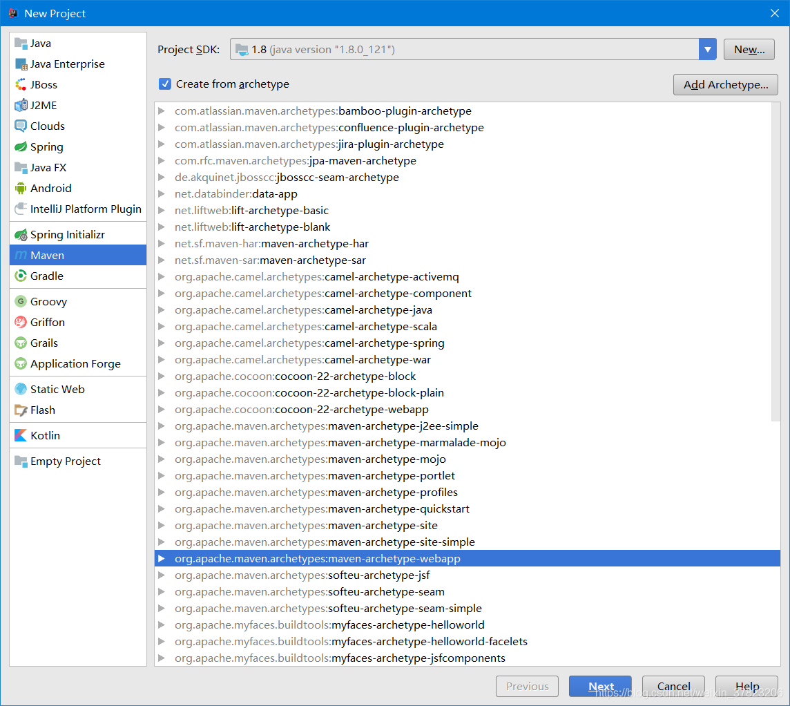Screen dimensions: 790x706
Task: Select myfaces-archetype-helloworld row
Action: pos(467,625)
